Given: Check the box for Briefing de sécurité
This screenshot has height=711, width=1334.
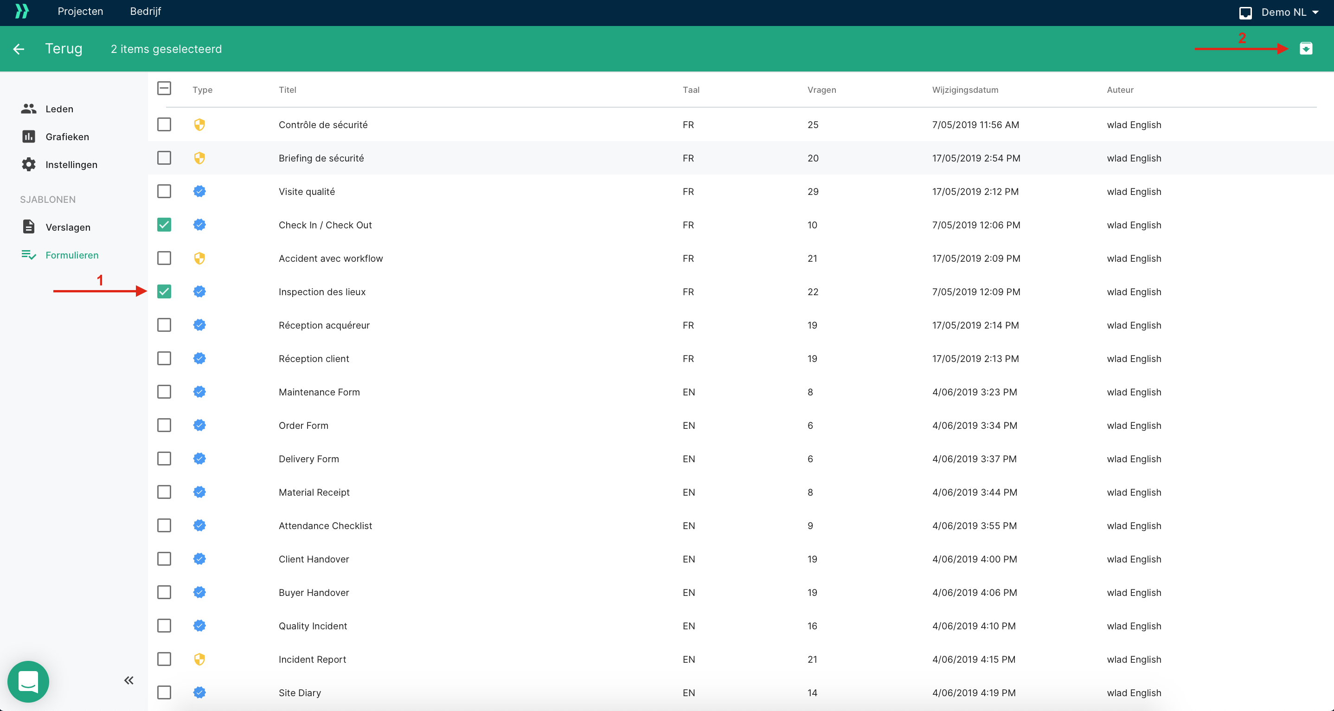Looking at the screenshot, I should point(164,157).
